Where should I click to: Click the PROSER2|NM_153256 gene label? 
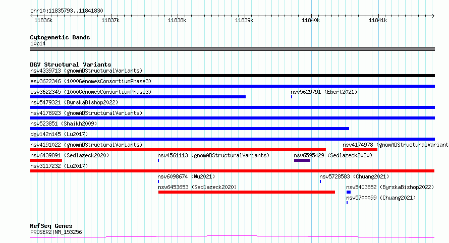[56, 232]
